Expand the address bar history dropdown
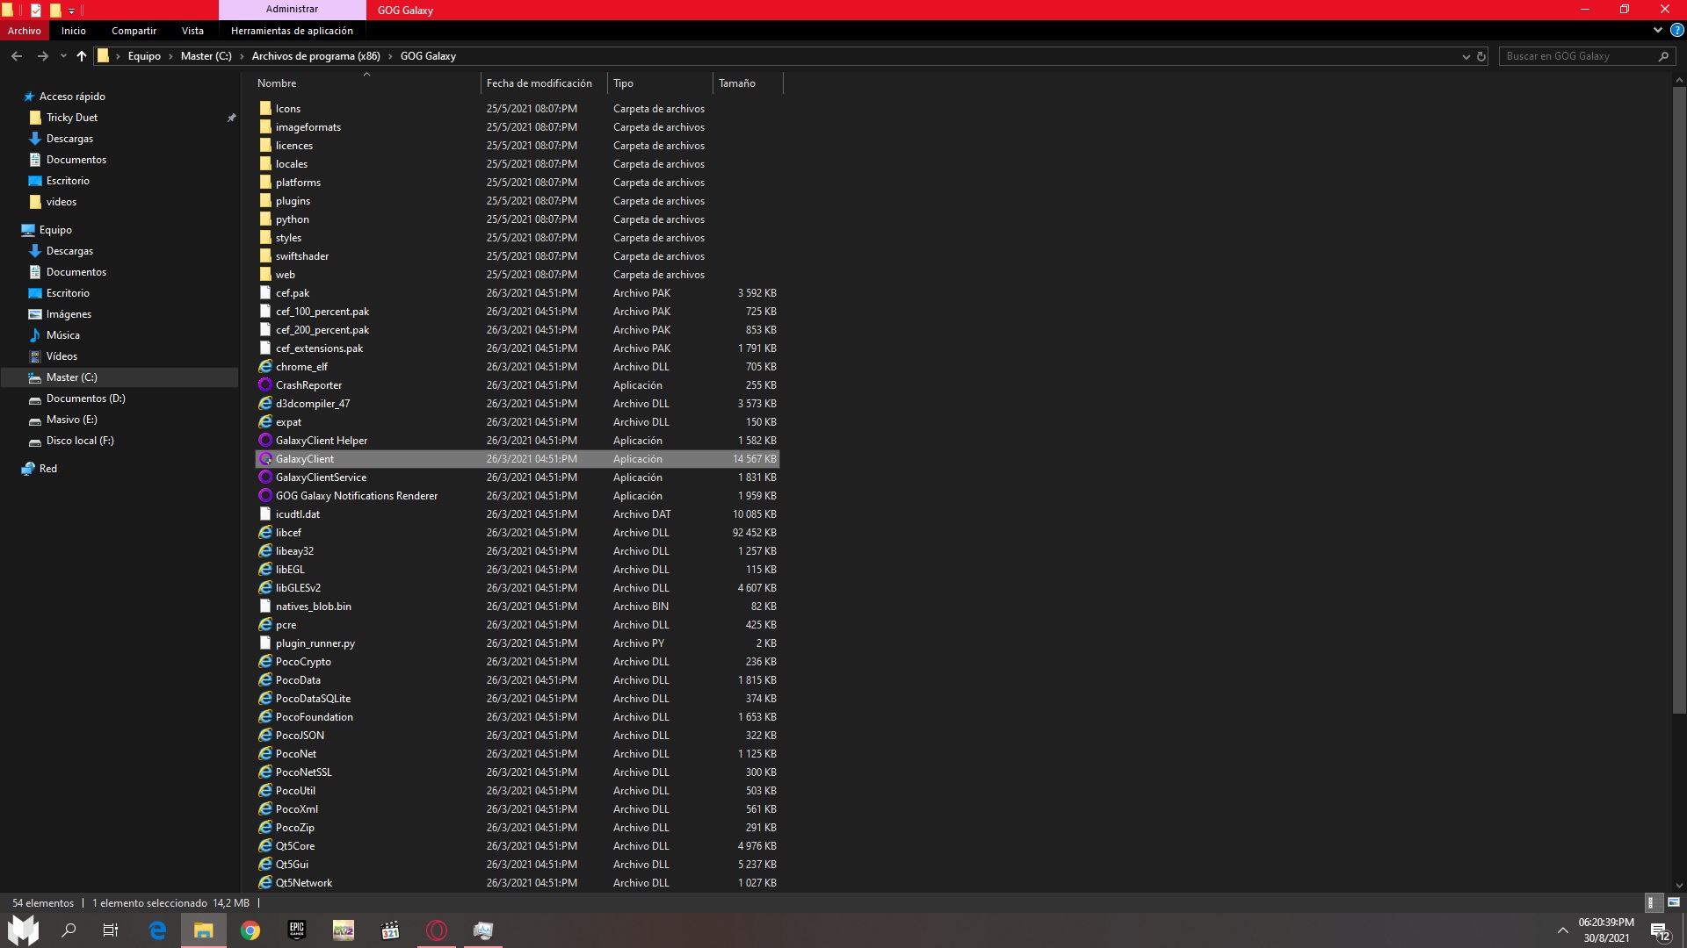 1466,56
